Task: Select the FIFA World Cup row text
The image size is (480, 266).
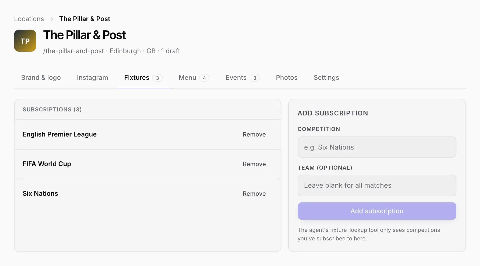Action: [x=47, y=164]
